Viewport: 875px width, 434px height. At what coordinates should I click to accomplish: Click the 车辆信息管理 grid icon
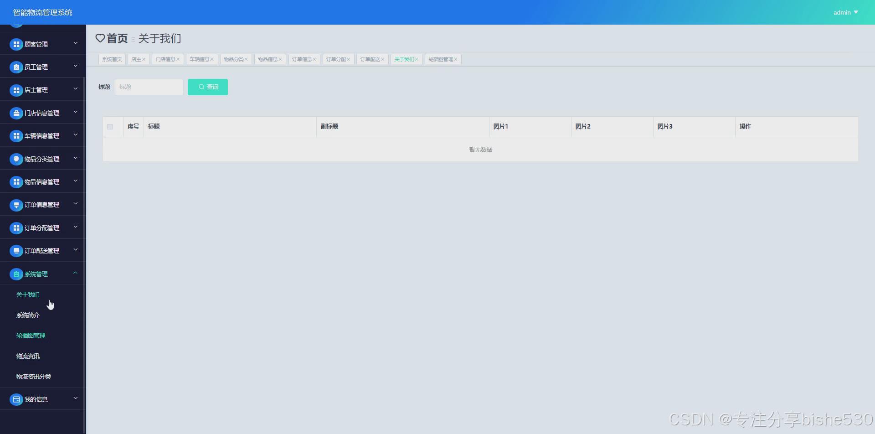tap(16, 136)
